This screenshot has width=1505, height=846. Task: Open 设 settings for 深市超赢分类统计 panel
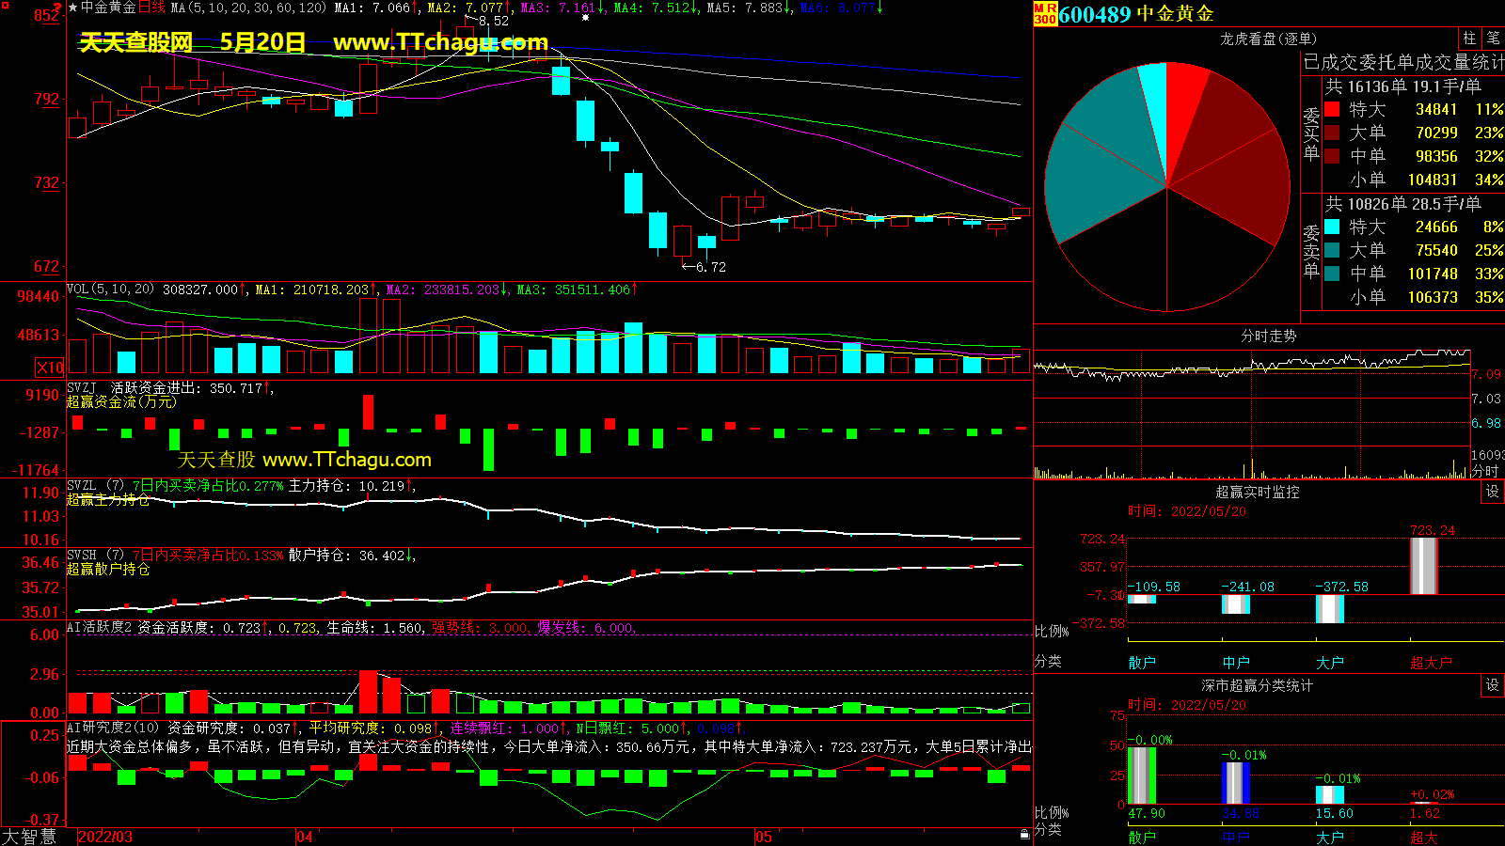coord(1492,685)
